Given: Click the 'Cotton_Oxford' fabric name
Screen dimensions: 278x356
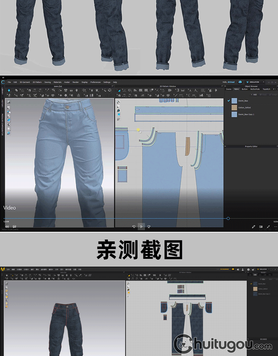Looking at the screenshot, I should coord(244,108).
